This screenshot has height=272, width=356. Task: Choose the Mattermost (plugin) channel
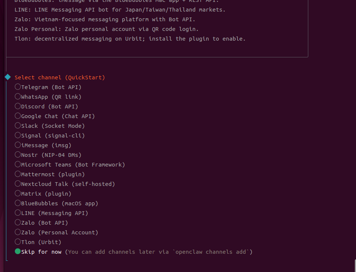point(18,174)
